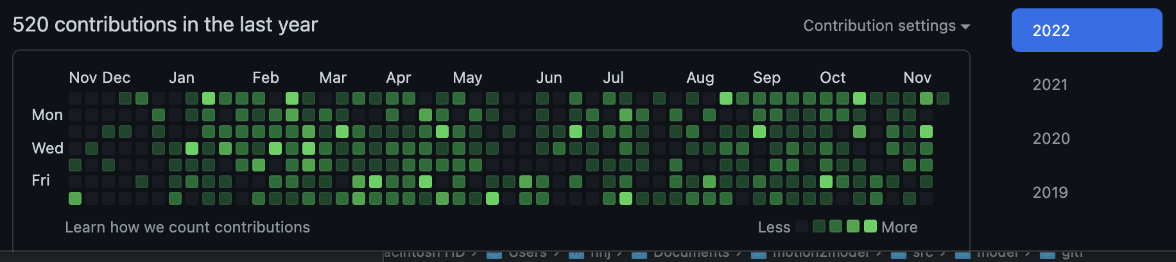This screenshot has width=1176, height=262.
Task: Click the Oct month label
Action: click(833, 78)
